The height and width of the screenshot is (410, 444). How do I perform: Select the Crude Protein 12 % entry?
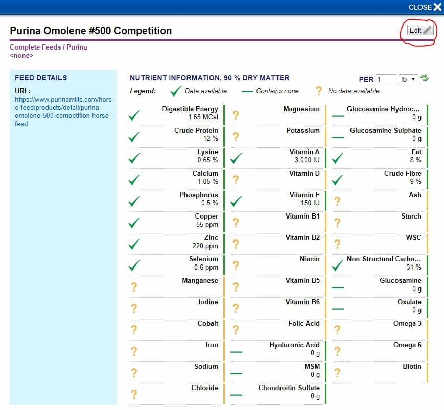pos(196,134)
